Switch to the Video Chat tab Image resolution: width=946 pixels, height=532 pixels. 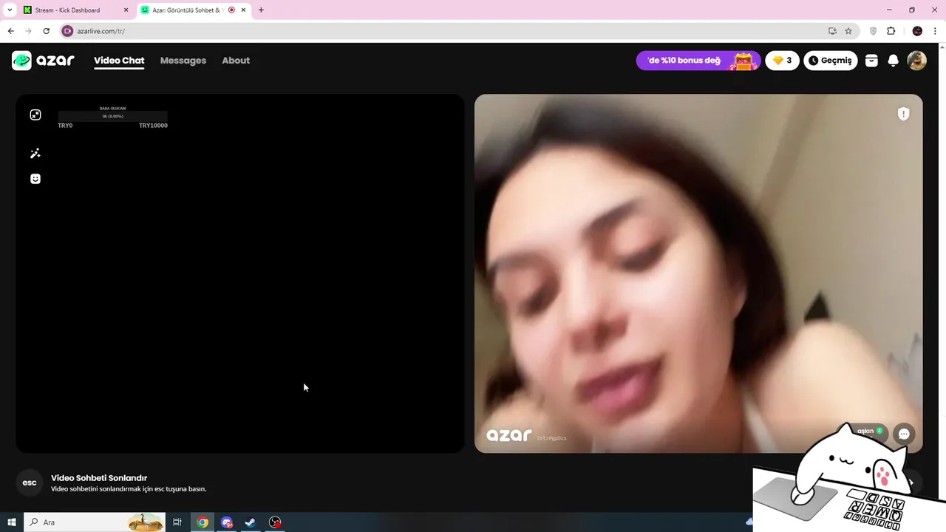[x=119, y=61]
